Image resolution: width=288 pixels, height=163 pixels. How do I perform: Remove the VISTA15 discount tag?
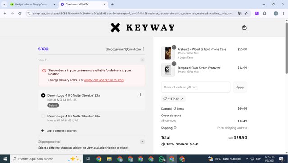[182, 98]
